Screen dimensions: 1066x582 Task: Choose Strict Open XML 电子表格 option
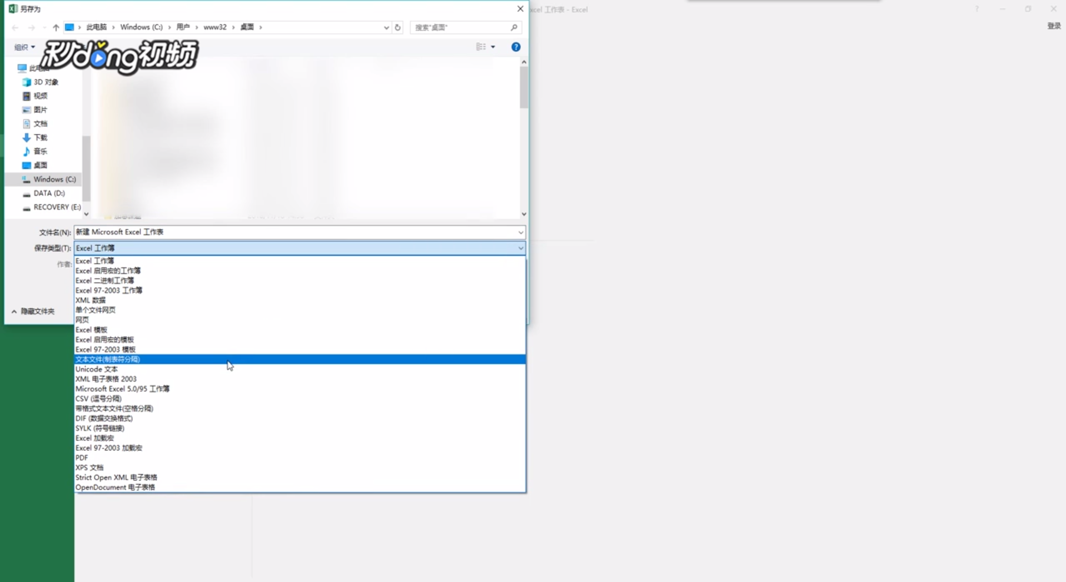300,478
